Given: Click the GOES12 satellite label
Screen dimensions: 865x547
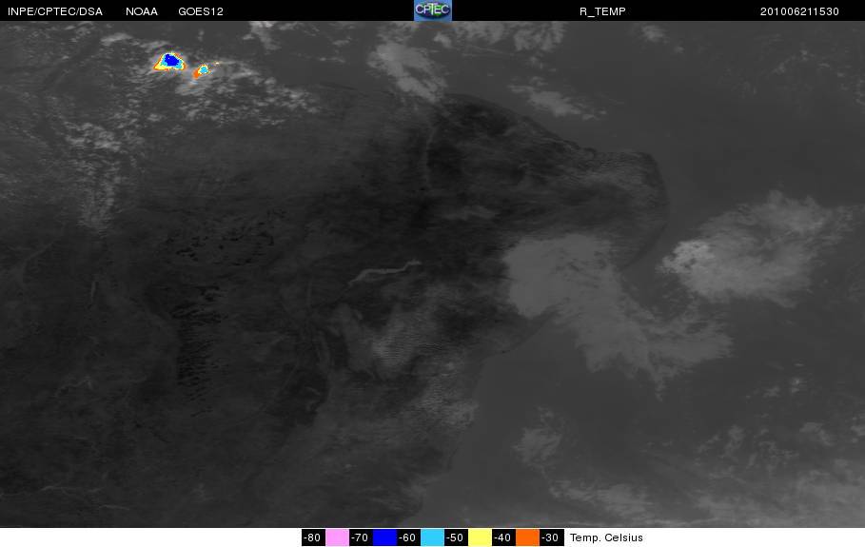Looking at the screenshot, I should pyautogui.click(x=201, y=11).
